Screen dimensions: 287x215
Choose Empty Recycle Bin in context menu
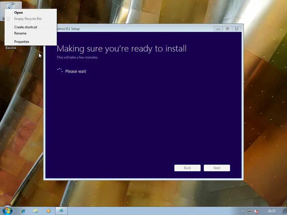pos(31,19)
